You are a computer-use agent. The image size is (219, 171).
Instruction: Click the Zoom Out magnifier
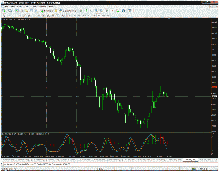(101, 11)
